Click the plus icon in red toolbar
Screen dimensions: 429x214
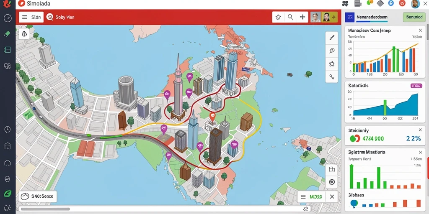pos(302,17)
